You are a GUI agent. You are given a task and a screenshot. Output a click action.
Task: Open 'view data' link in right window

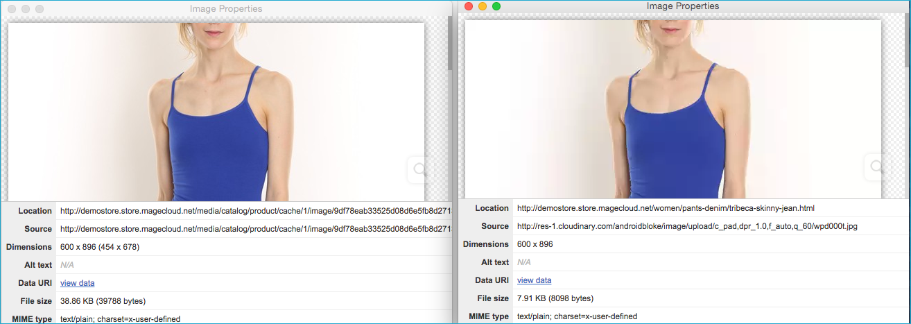coord(535,280)
